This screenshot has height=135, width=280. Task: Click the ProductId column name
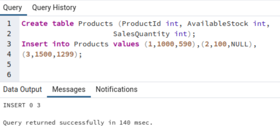(x=141, y=24)
